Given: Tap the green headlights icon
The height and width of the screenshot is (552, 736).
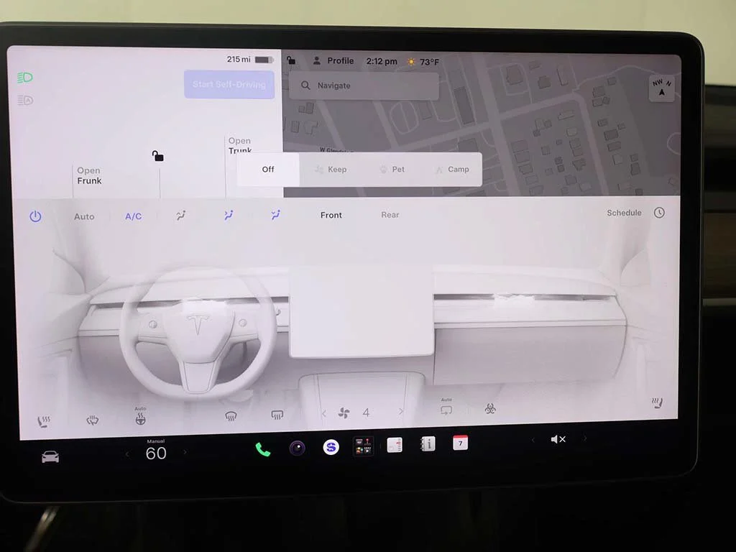Looking at the screenshot, I should pos(25,78).
